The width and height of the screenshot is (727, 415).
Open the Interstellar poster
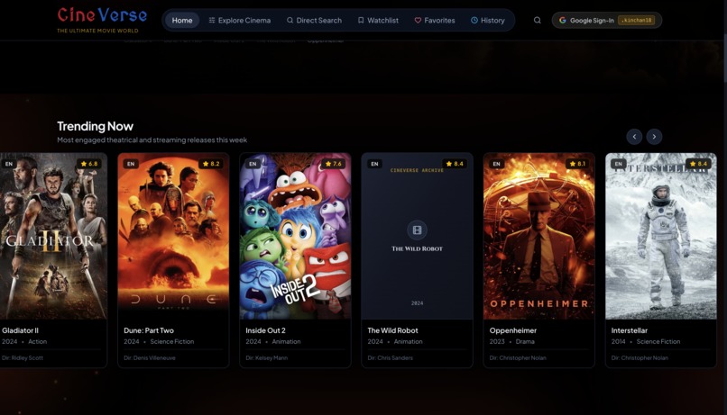(x=660, y=236)
